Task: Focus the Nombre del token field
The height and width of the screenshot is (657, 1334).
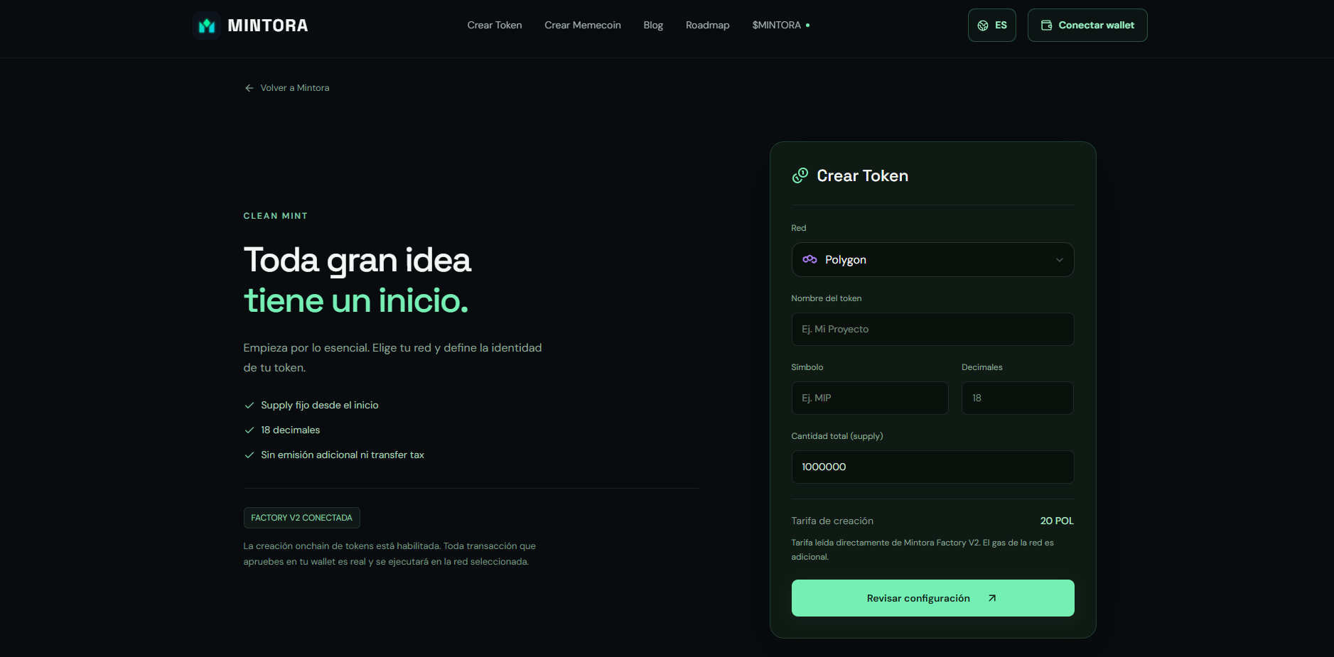Action: point(932,329)
